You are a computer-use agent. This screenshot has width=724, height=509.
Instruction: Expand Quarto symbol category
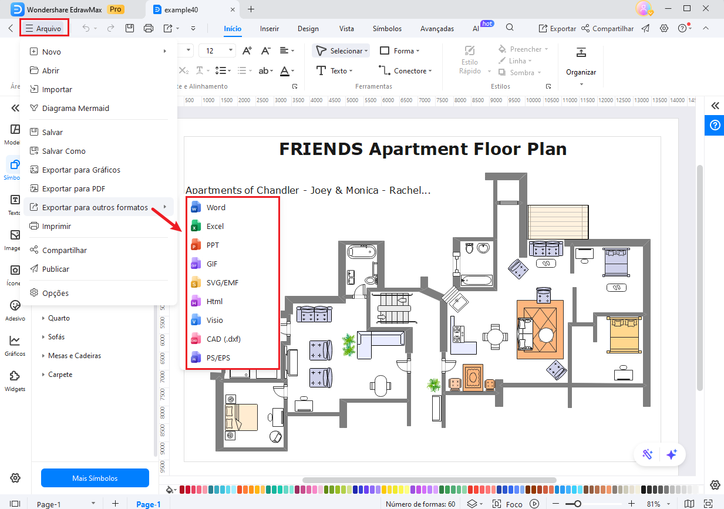56,318
